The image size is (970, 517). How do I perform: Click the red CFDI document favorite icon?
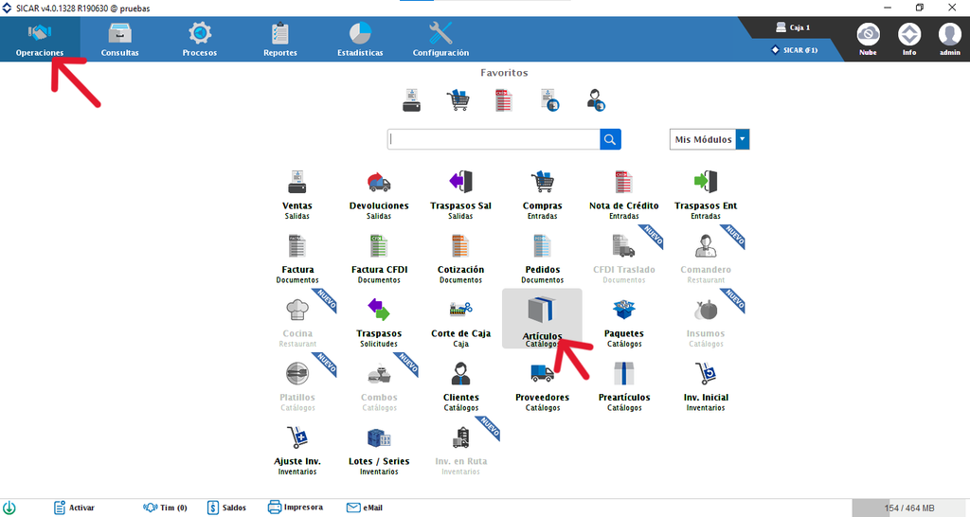pyautogui.click(x=504, y=100)
